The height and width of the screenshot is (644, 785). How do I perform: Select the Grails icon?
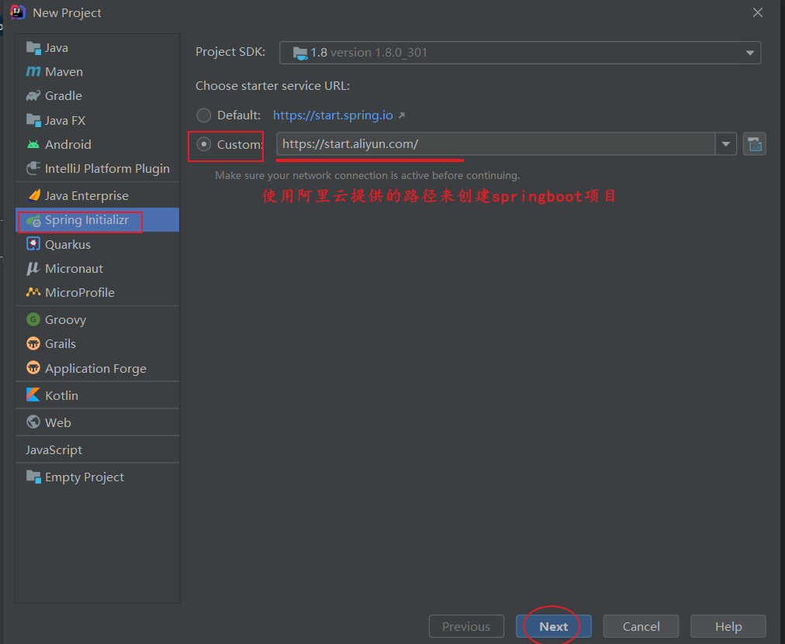click(x=33, y=343)
